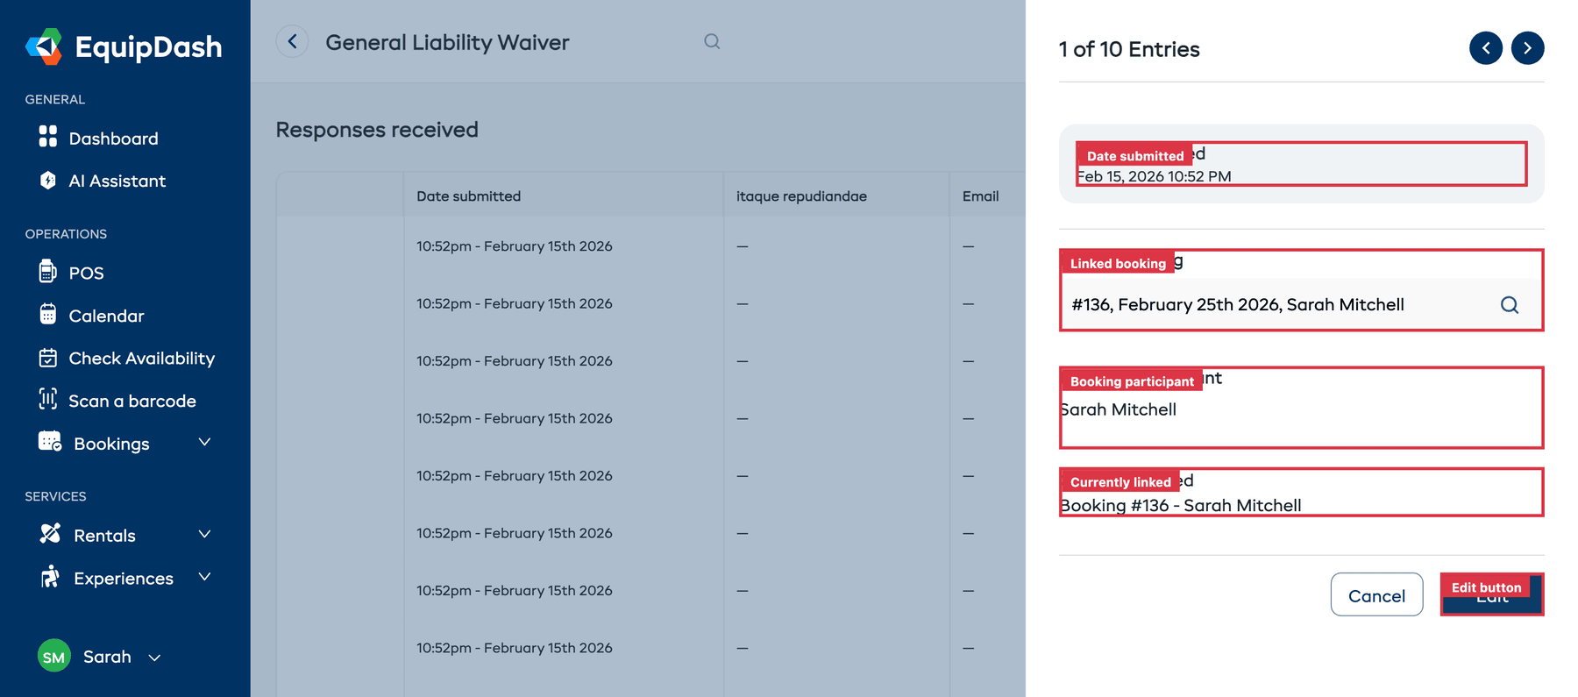Click the Email column header

[981, 196]
